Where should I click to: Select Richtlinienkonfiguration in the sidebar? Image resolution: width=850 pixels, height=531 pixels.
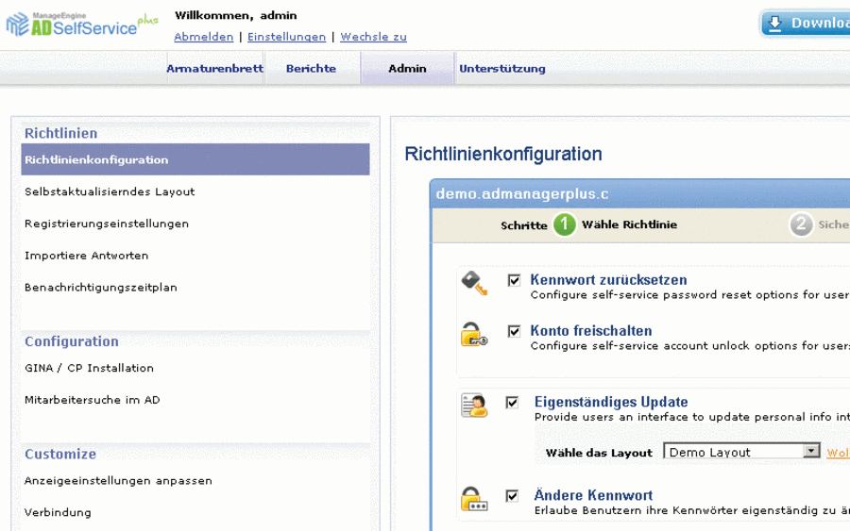point(195,159)
